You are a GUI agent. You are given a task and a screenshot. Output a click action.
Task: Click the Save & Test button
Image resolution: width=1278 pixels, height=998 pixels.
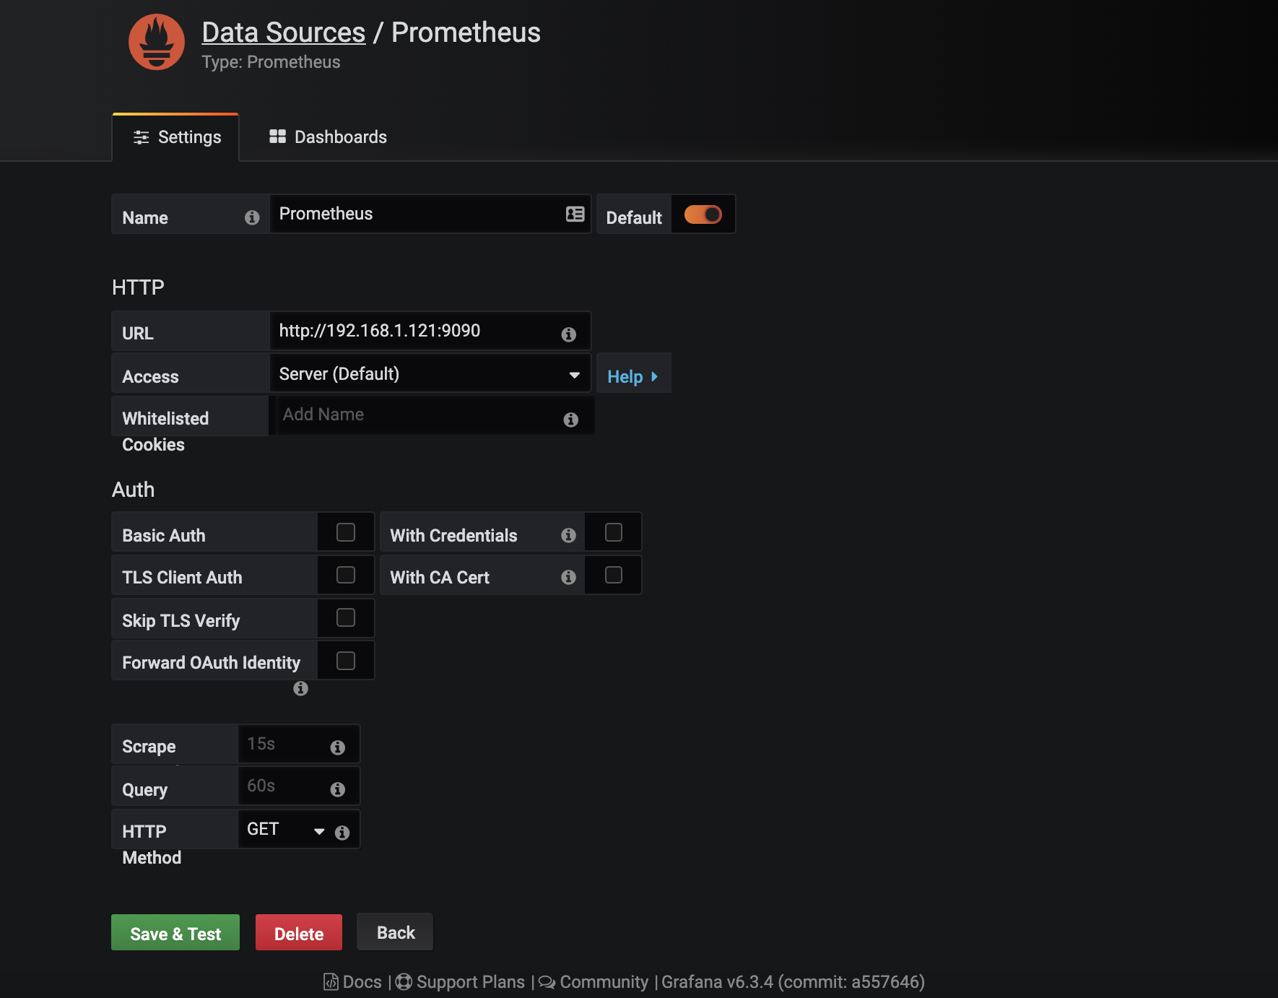click(x=175, y=933)
